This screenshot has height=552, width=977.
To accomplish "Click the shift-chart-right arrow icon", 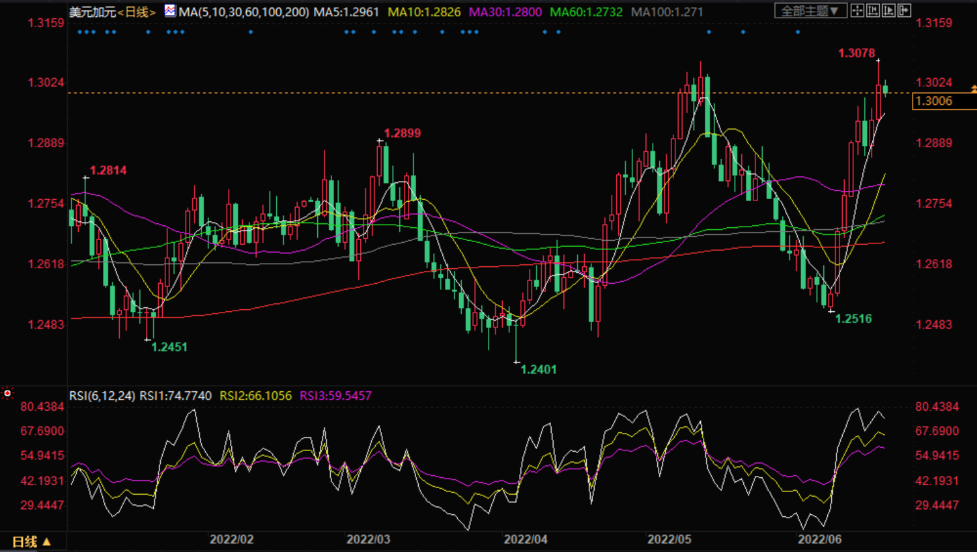I will pos(904,10).
